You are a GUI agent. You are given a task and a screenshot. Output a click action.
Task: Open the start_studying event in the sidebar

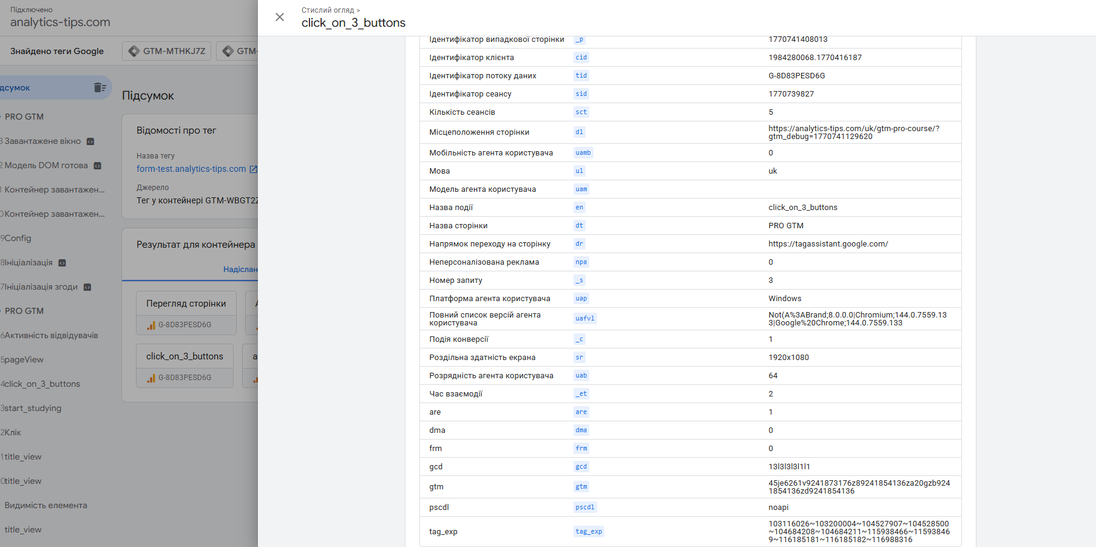33,408
